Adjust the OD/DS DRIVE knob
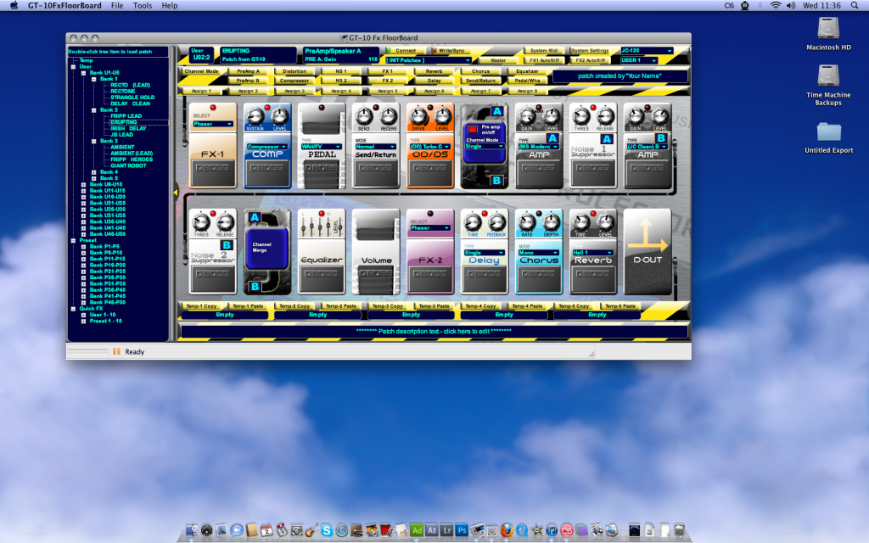The image size is (869, 543). click(x=418, y=116)
